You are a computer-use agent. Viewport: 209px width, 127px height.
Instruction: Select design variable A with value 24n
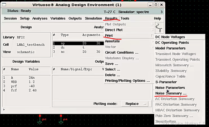[x=26, y=78]
